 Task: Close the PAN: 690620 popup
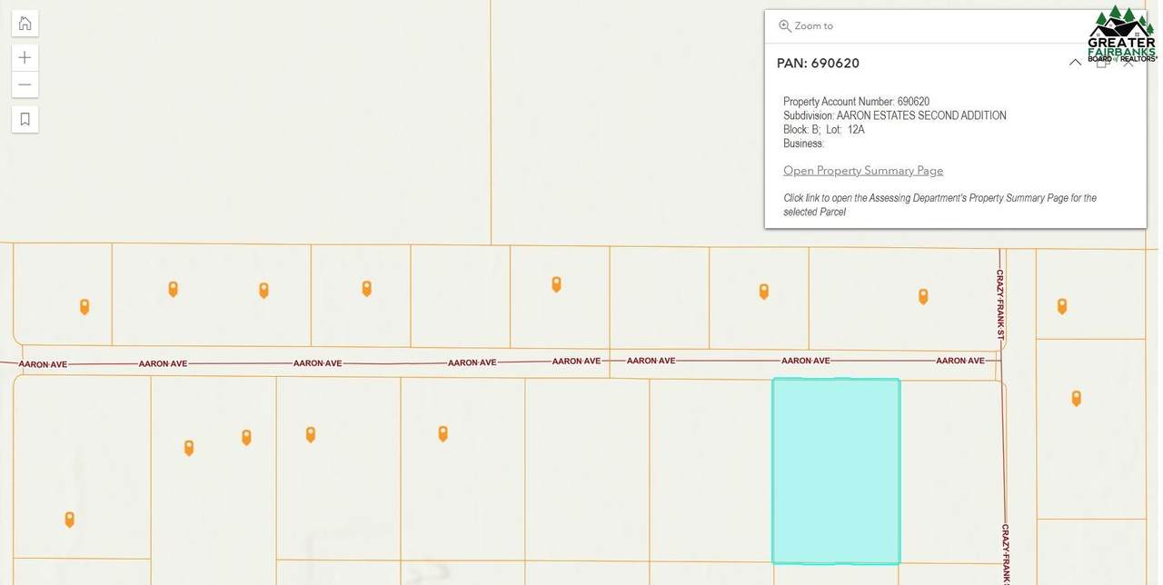point(1128,63)
